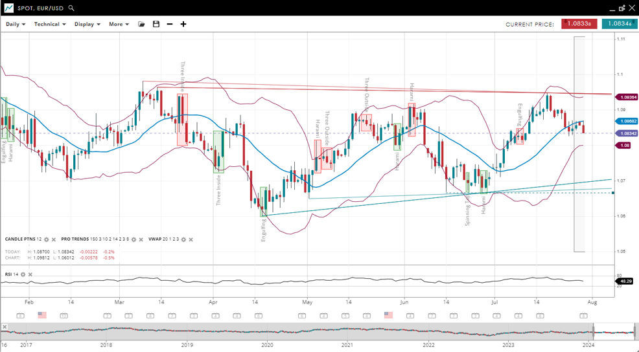Close the bottom overview navigator panel
Screen dimensions: 639x352
[x=5, y=327]
